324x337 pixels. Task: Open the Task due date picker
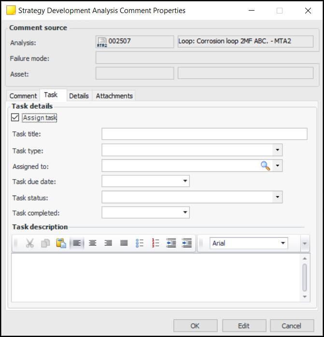coord(185,181)
